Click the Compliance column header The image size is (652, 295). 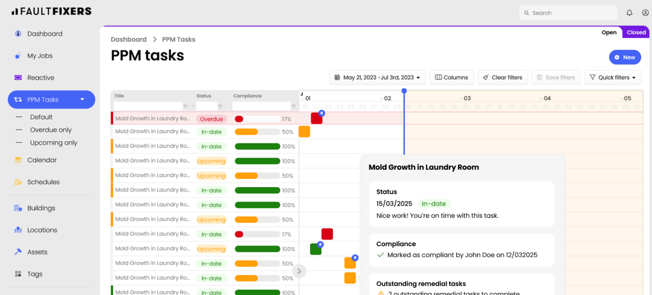[247, 96]
